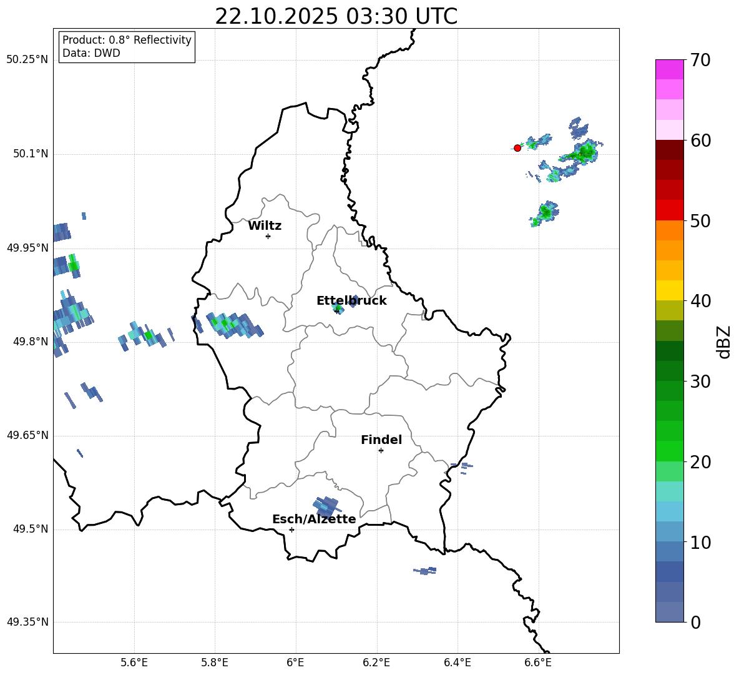
Task: Click the Wiltz city label
Action: [x=265, y=226]
